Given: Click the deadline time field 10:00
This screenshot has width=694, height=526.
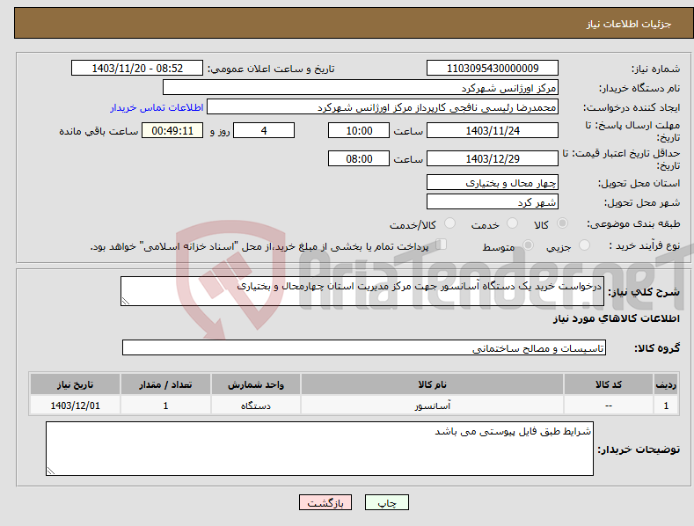Looking at the screenshot, I should point(359,130).
